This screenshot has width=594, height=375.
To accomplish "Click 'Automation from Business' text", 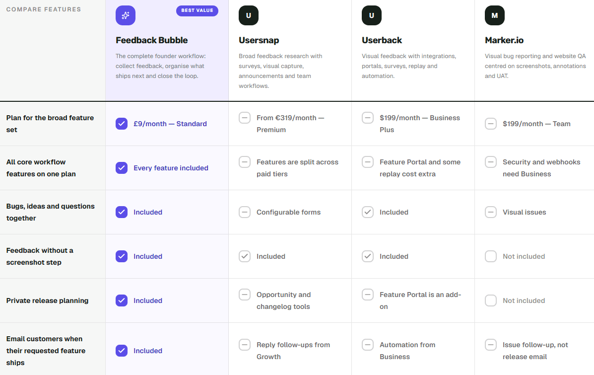I will (x=407, y=351).
